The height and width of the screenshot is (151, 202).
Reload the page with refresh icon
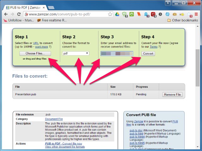19,14
